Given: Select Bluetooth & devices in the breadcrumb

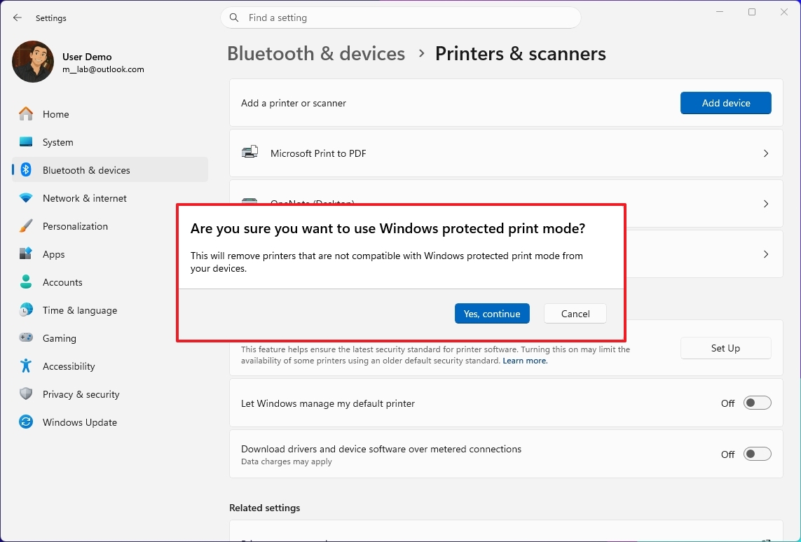Looking at the screenshot, I should [315, 53].
